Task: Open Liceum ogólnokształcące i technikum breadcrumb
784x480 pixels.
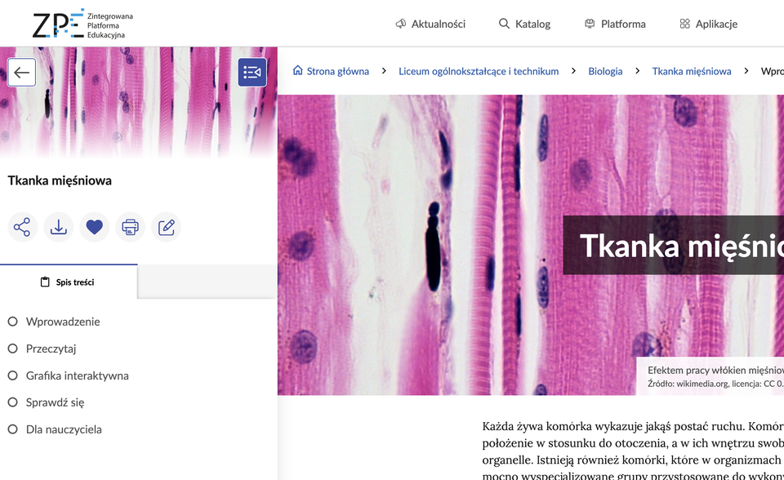Action: click(x=479, y=71)
